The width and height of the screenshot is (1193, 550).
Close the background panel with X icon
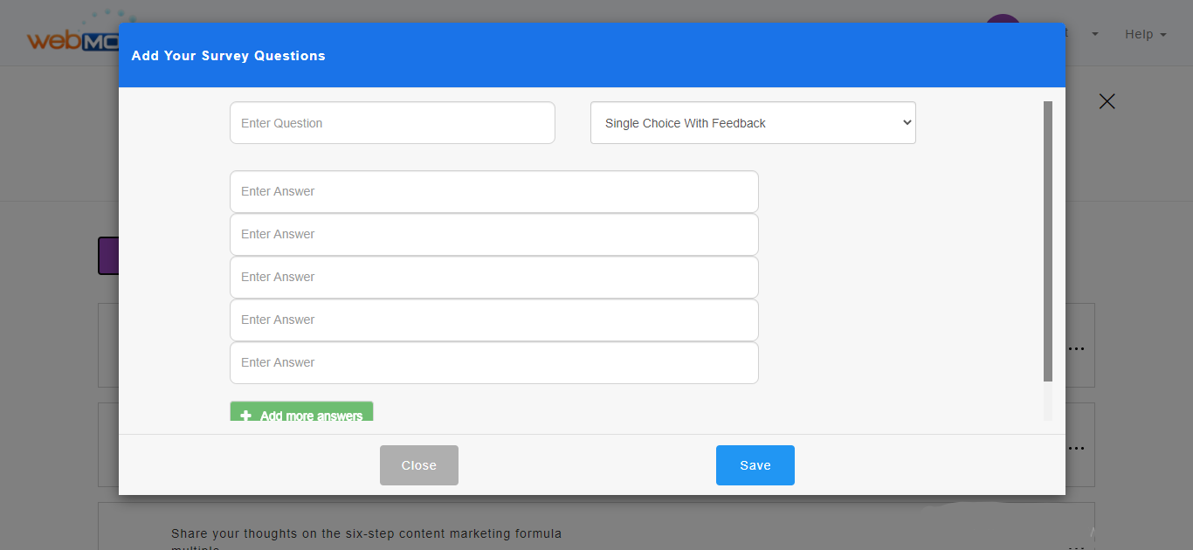[1107, 101]
